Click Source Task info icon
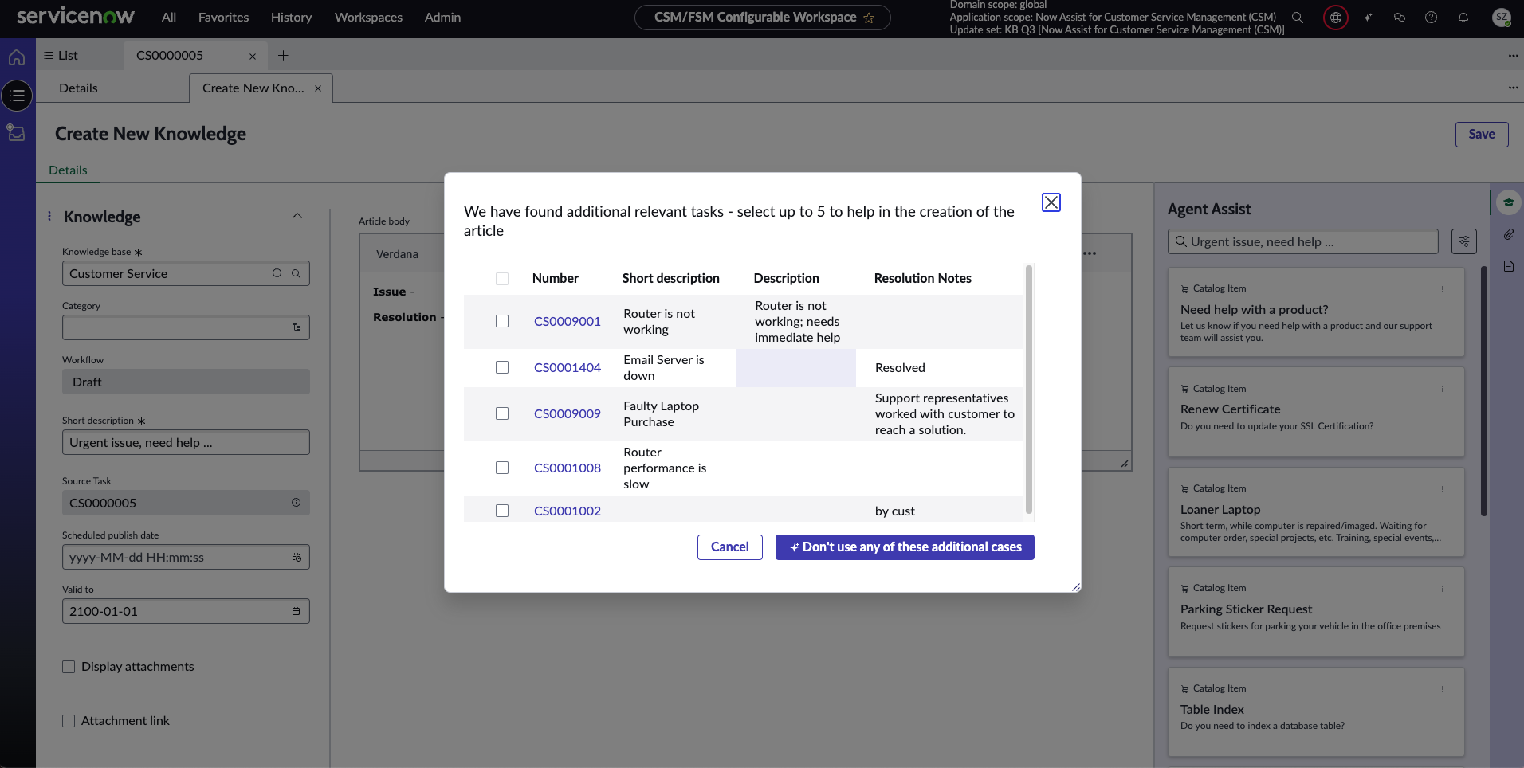 296,503
